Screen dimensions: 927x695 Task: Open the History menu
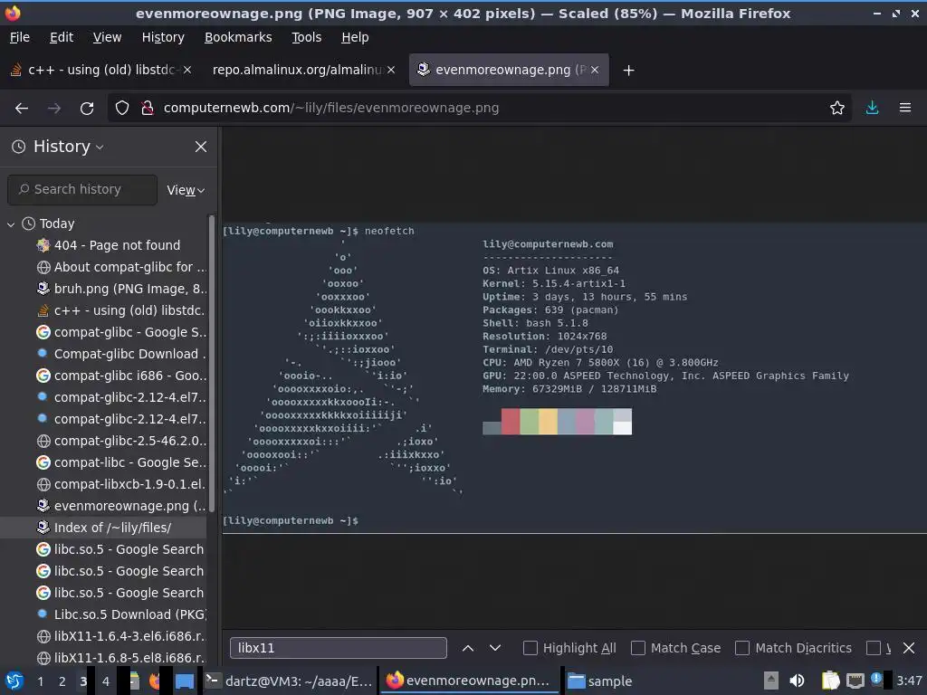(163, 37)
